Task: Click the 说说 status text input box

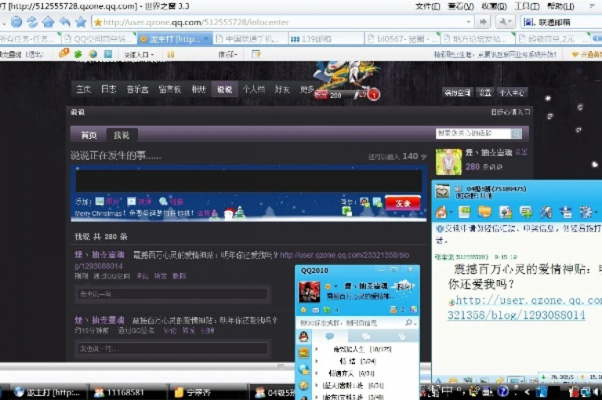Action: point(248,180)
